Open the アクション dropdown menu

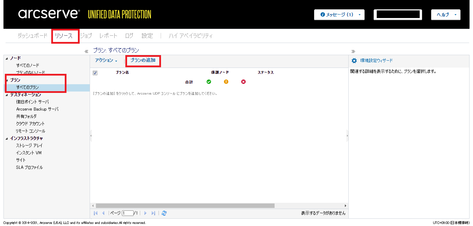[106, 60]
